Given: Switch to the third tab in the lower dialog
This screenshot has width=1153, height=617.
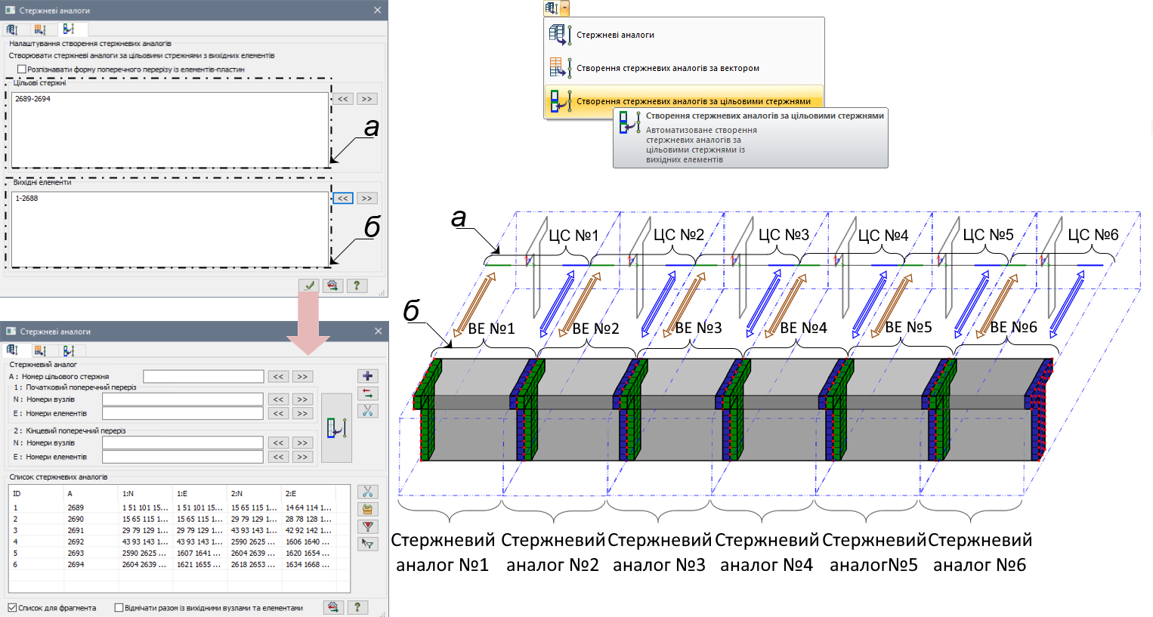Looking at the screenshot, I should pyautogui.click(x=69, y=350).
